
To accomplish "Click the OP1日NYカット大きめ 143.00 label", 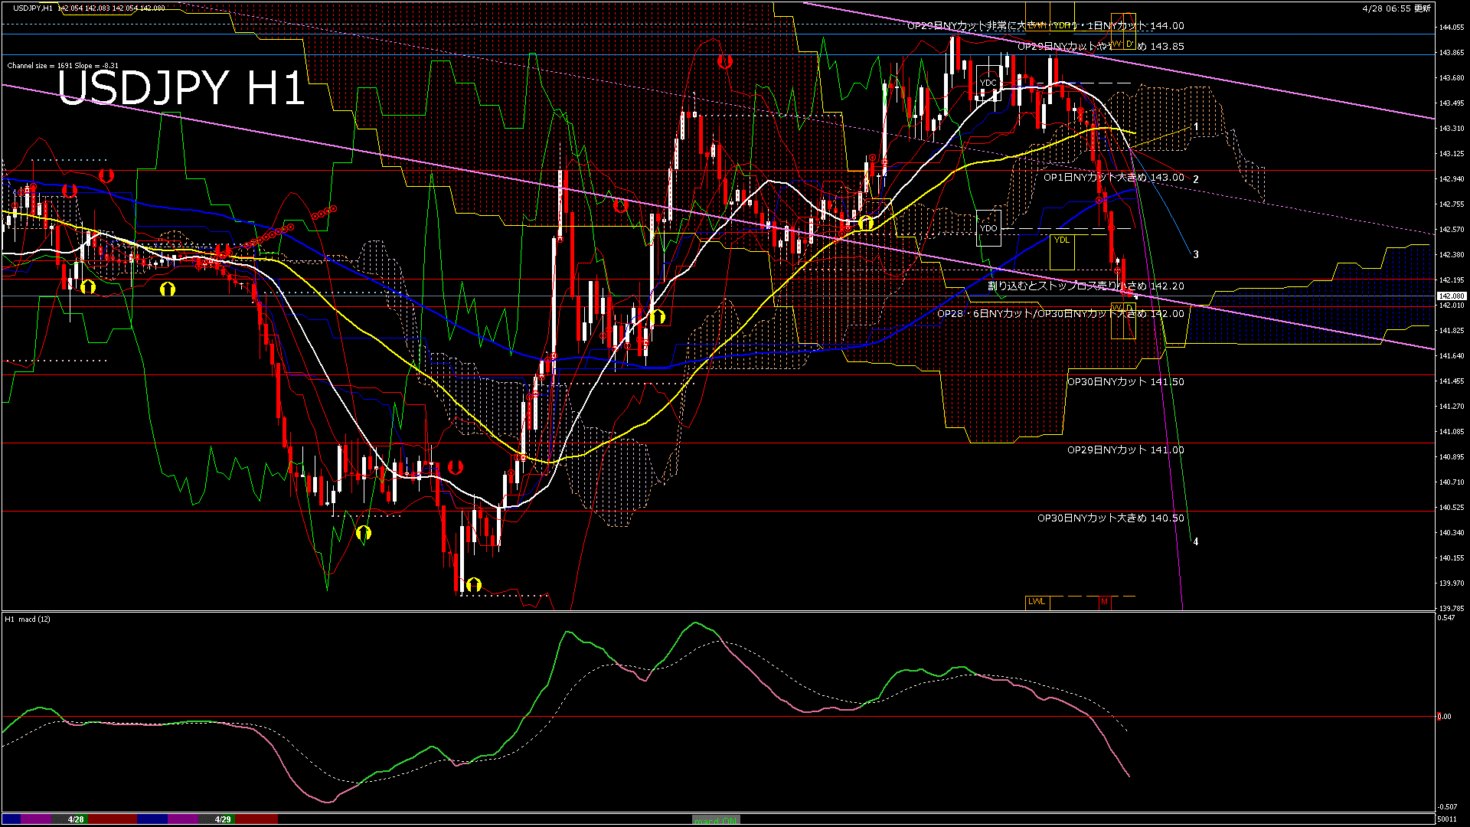I will pos(1113,177).
